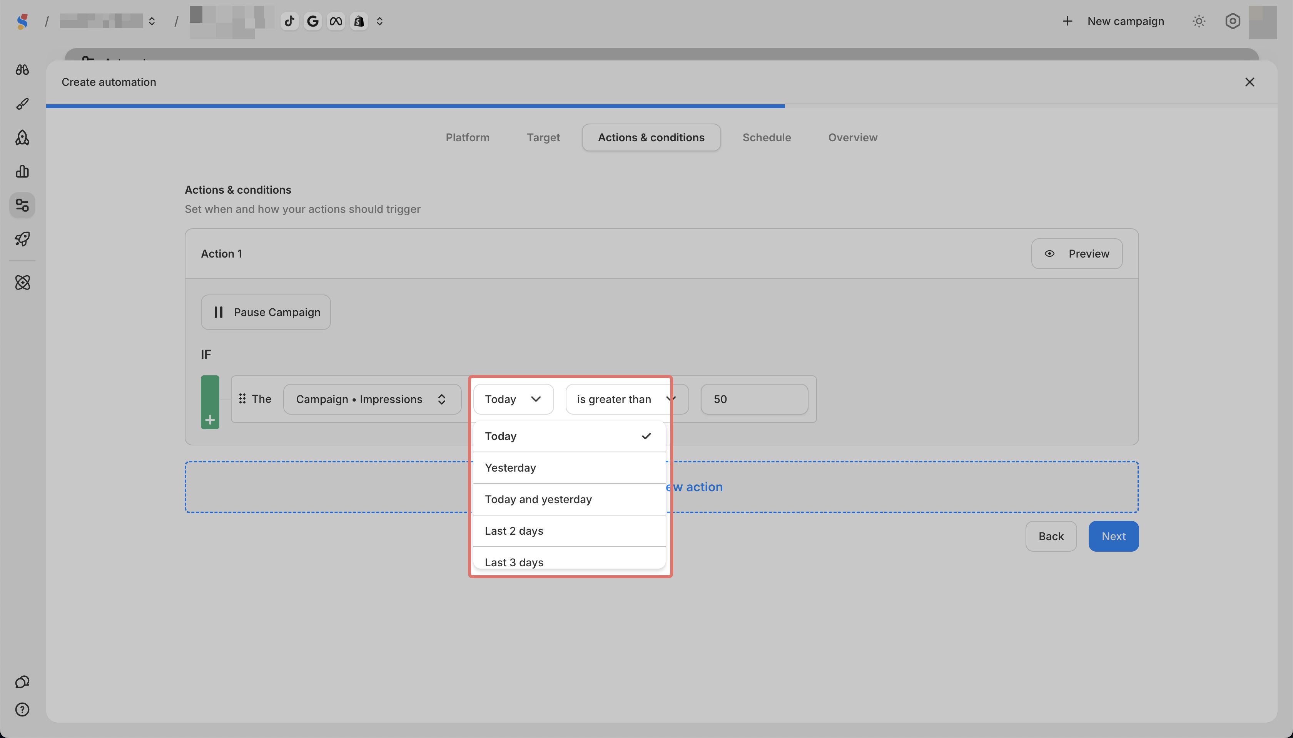Viewport: 1293px width, 738px height.
Task: Open the help question mark icon
Action: tap(22, 710)
